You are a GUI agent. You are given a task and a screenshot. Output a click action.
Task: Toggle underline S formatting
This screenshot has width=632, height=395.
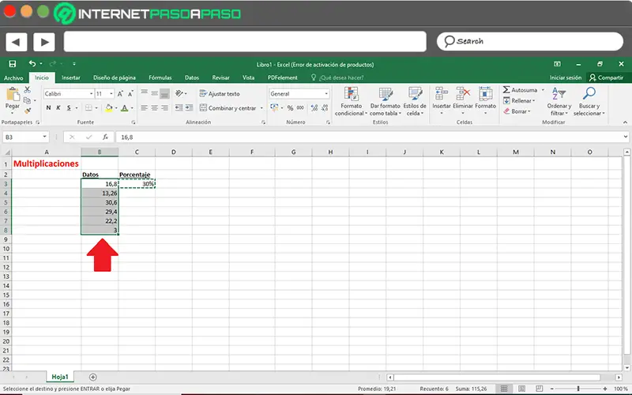69,107
